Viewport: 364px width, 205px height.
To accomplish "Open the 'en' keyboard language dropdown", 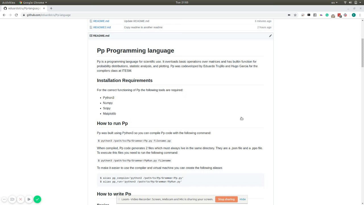I will [x=334, y=3].
